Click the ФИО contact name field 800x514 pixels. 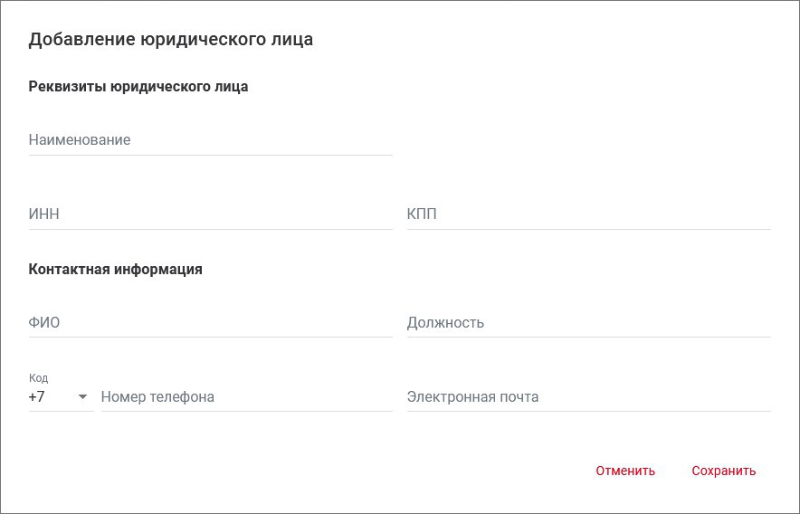point(210,323)
